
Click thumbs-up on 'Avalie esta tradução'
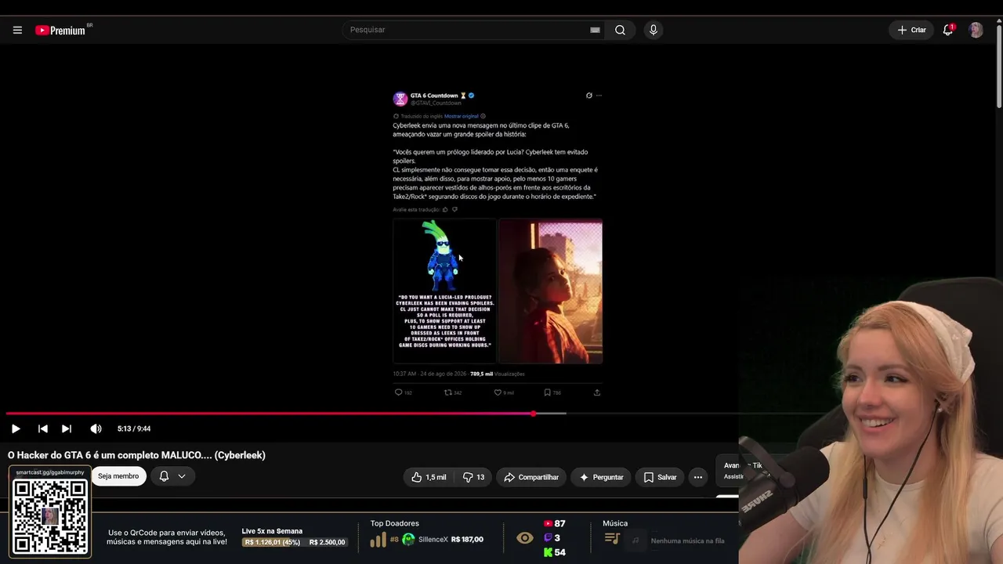click(x=445, y=210)
